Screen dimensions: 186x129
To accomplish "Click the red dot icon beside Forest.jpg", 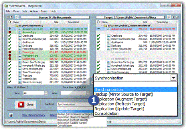I will (x=10, y=52).
